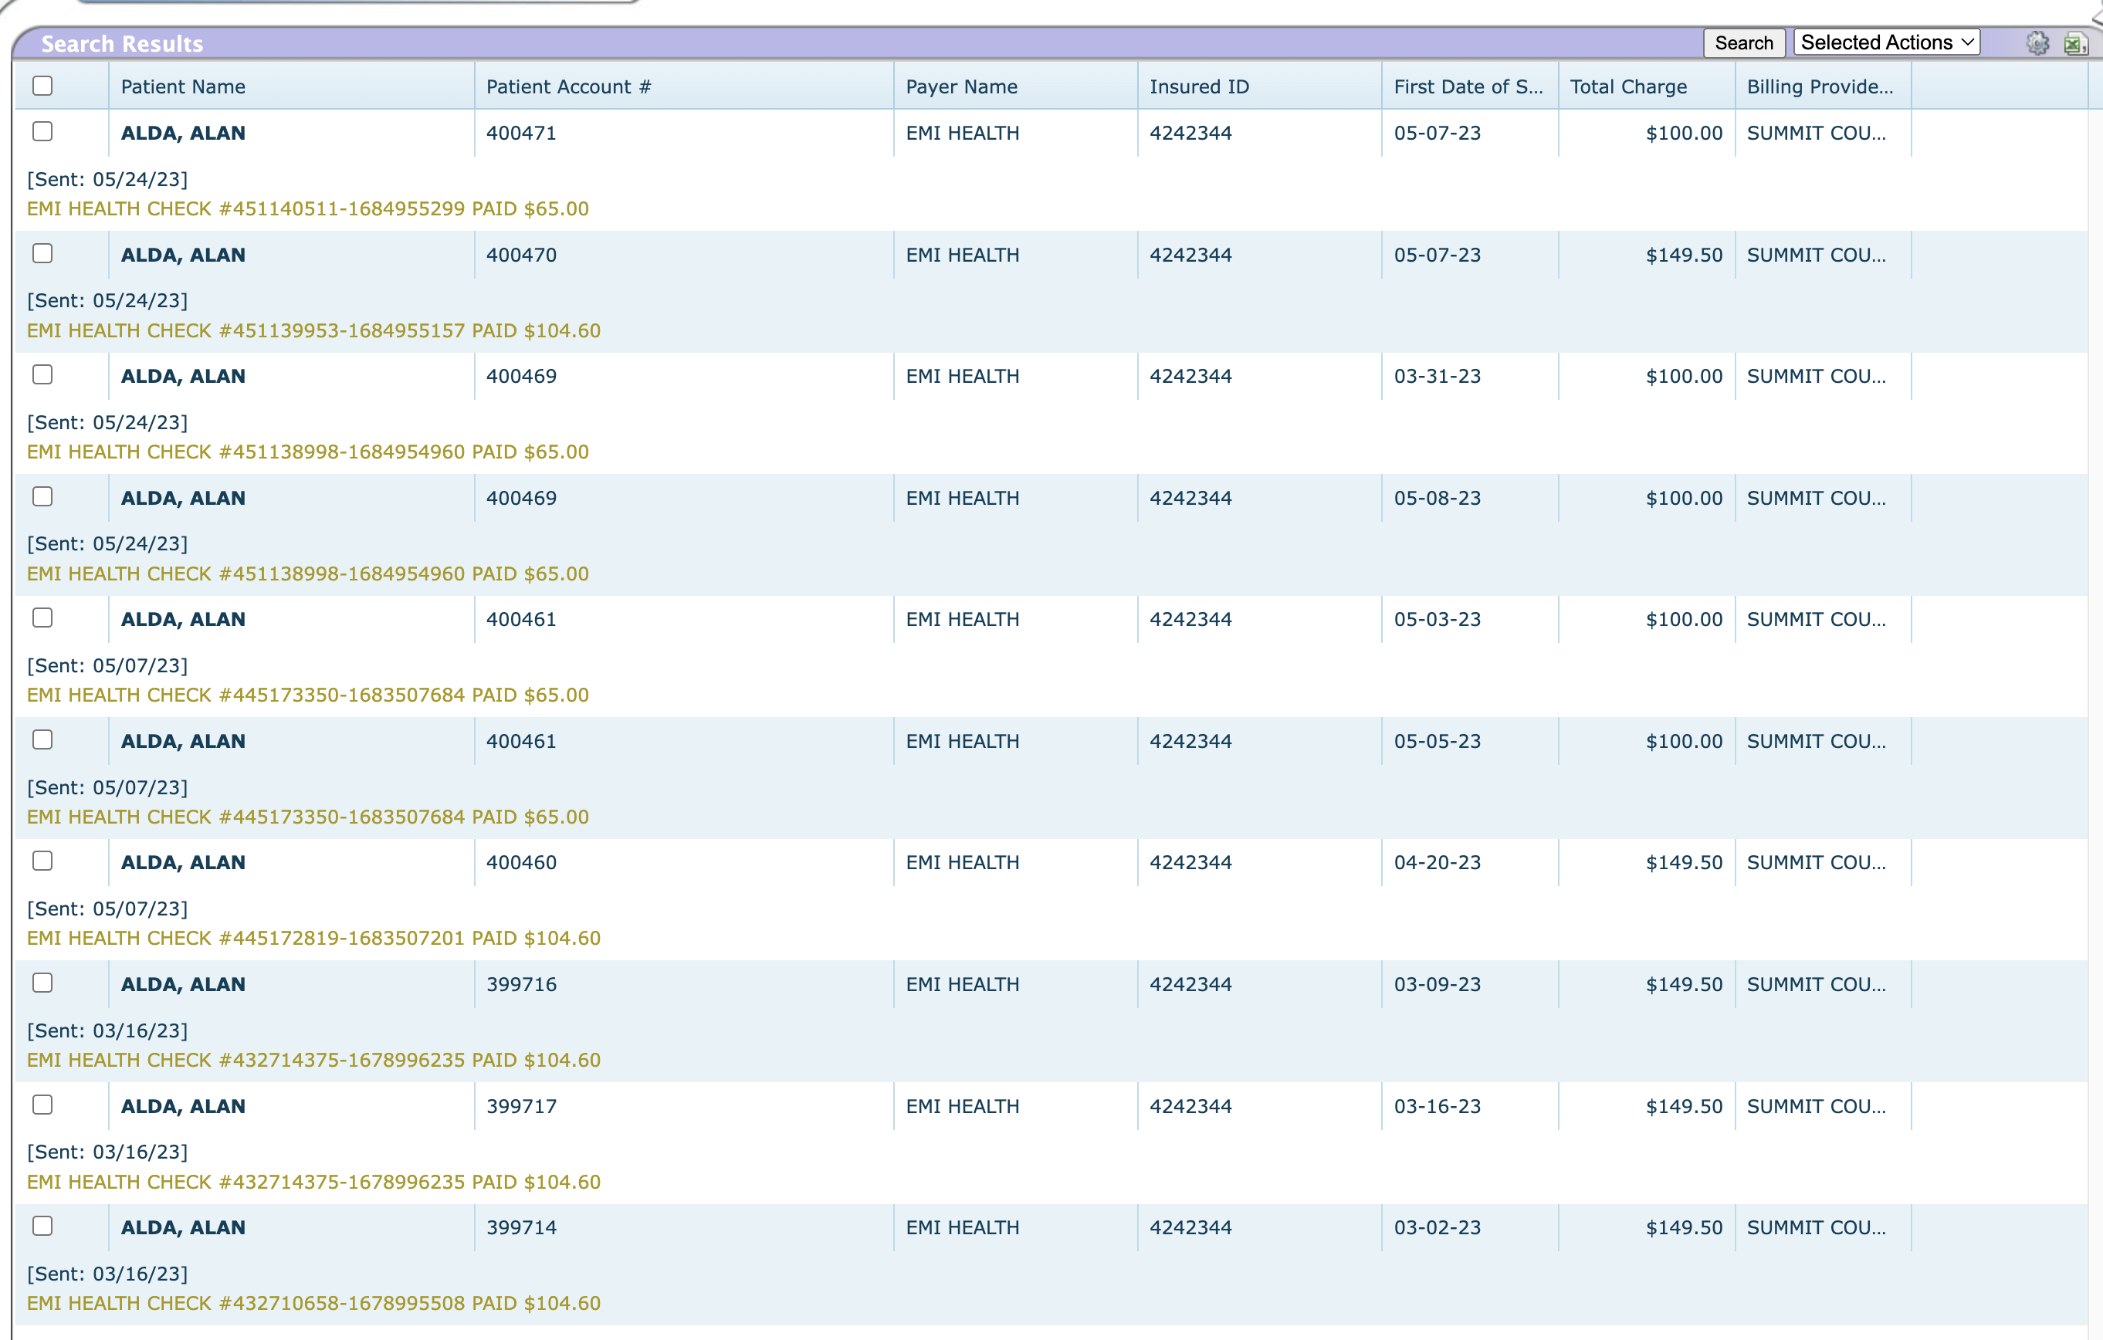
Task: Click check #451140511-1684955299 paid $65.00 note
Action: coord(307,208)
